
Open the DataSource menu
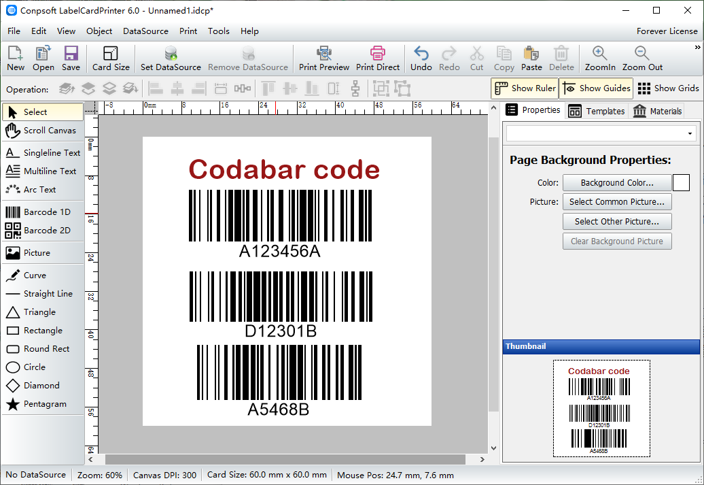pos(145,31)
